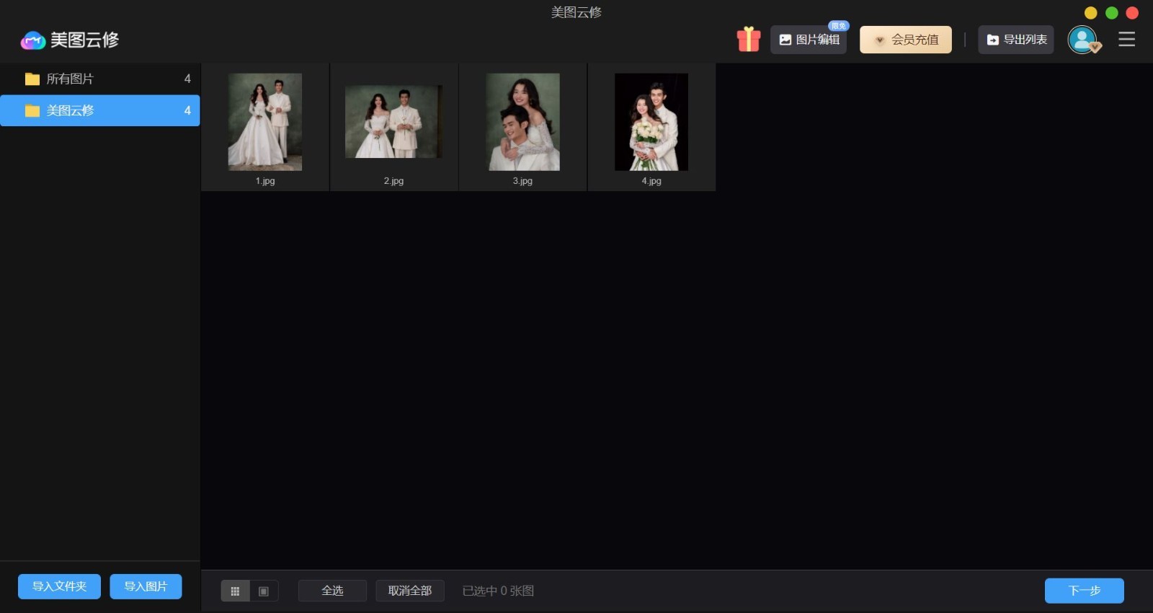The height and width of the screenshot is (613, 1153).
Task: Select thumbnail 1.jpg
Action: point(265,123)
